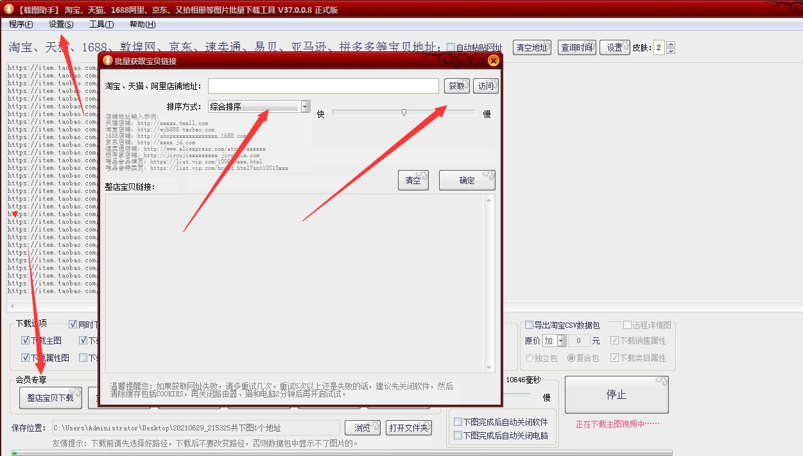
Task: Enable 下图完成后自动关闭软件 checkbox
Action: [x=458, y=422]
